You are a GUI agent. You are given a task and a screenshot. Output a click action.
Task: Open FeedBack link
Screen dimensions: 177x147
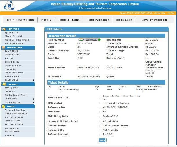click(x=10, y=135)
